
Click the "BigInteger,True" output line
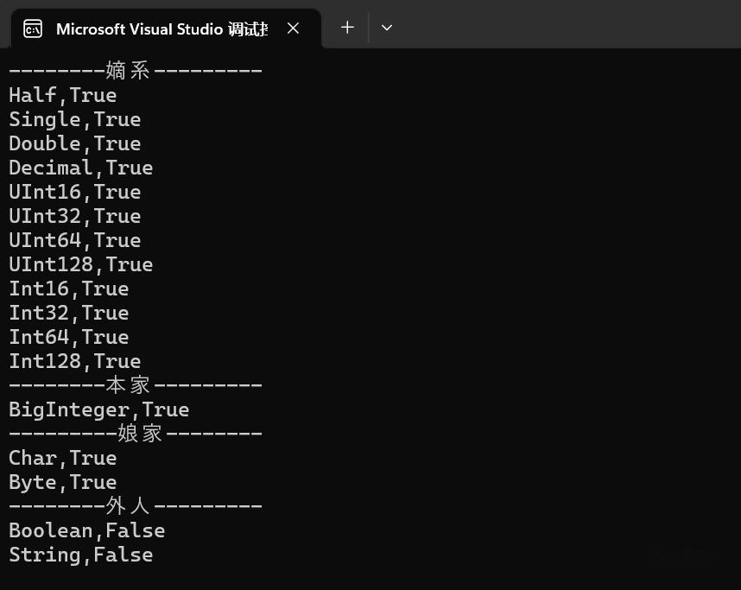coord(98,409)
